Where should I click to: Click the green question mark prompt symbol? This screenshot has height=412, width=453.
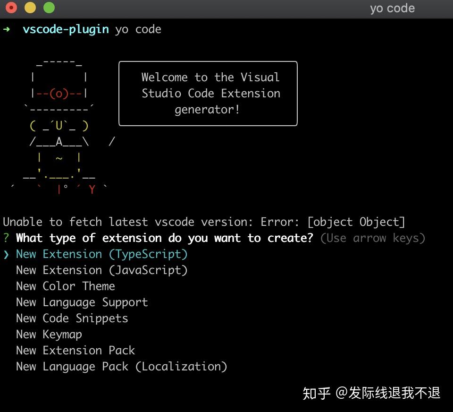coord(5,238)
